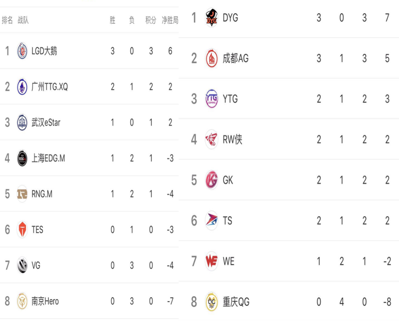
Task: Open the 南京Hero team name
Action: tap(45, 301)
